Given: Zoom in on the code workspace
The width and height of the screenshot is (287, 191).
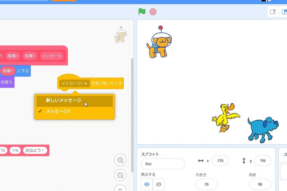Looking at the screenshot, I should [x=120, y=160].
